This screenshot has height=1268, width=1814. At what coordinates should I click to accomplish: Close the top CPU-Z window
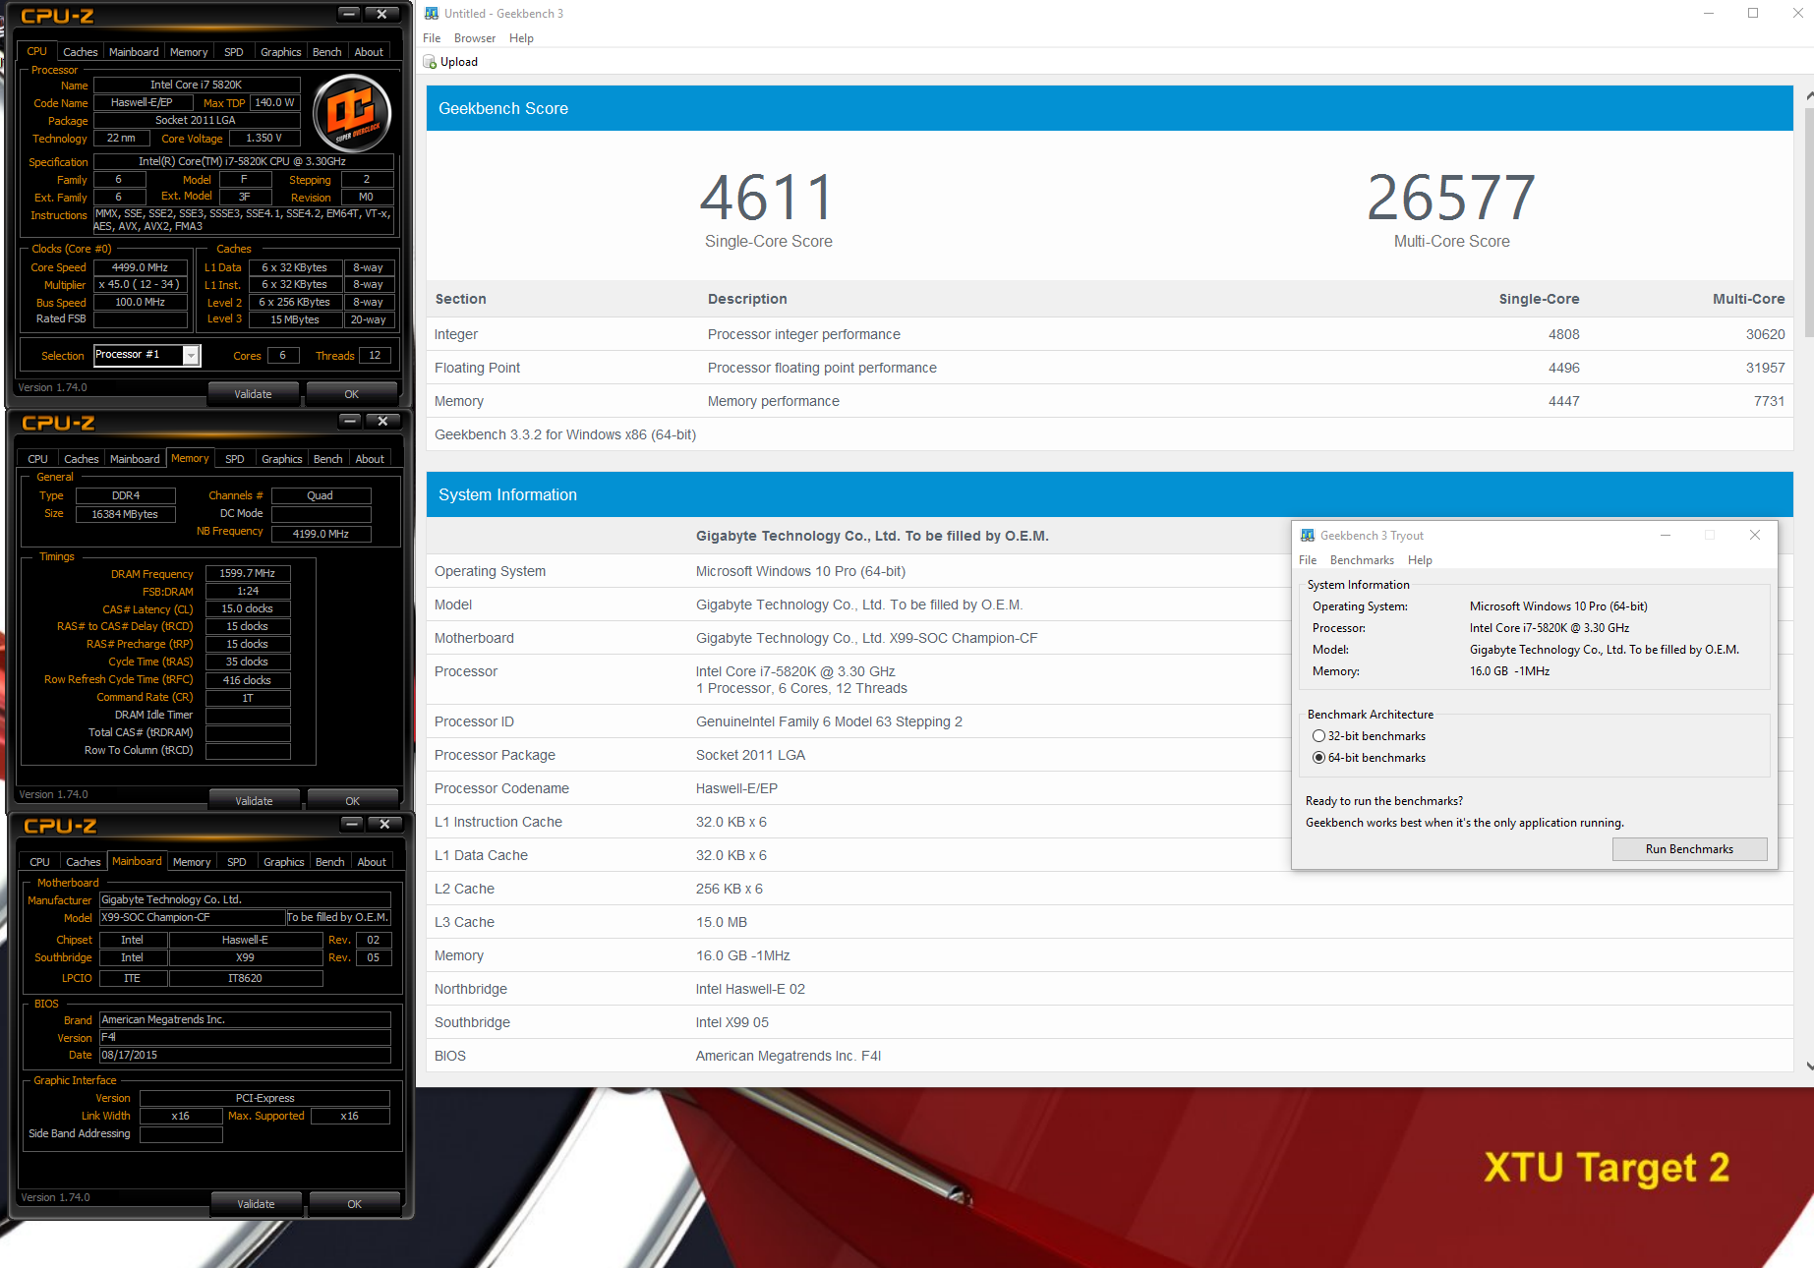click(x=381, y=14)
